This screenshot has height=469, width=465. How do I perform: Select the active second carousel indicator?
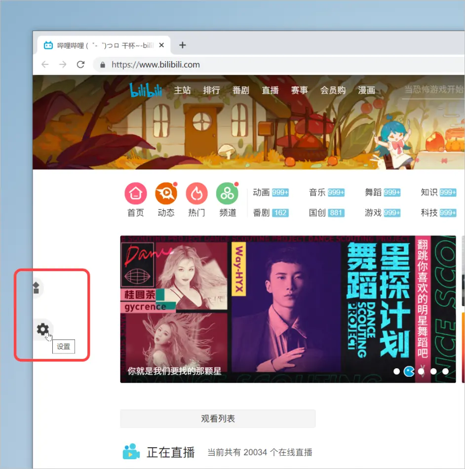[409, 371]
